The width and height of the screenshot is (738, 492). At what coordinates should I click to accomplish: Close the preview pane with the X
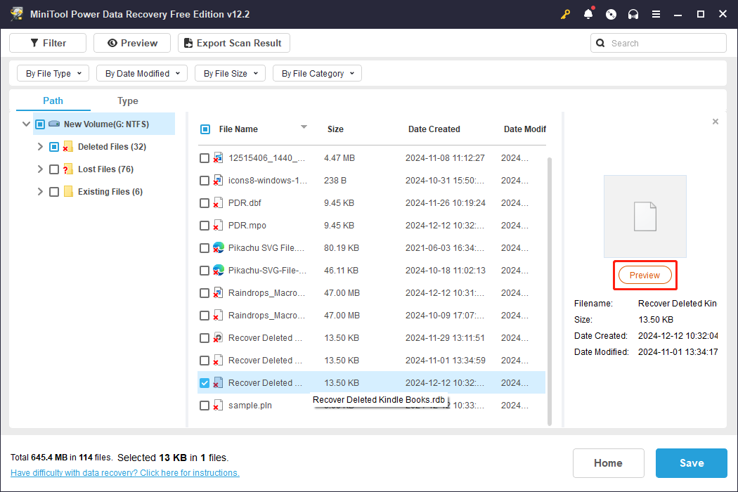(716, 122)
